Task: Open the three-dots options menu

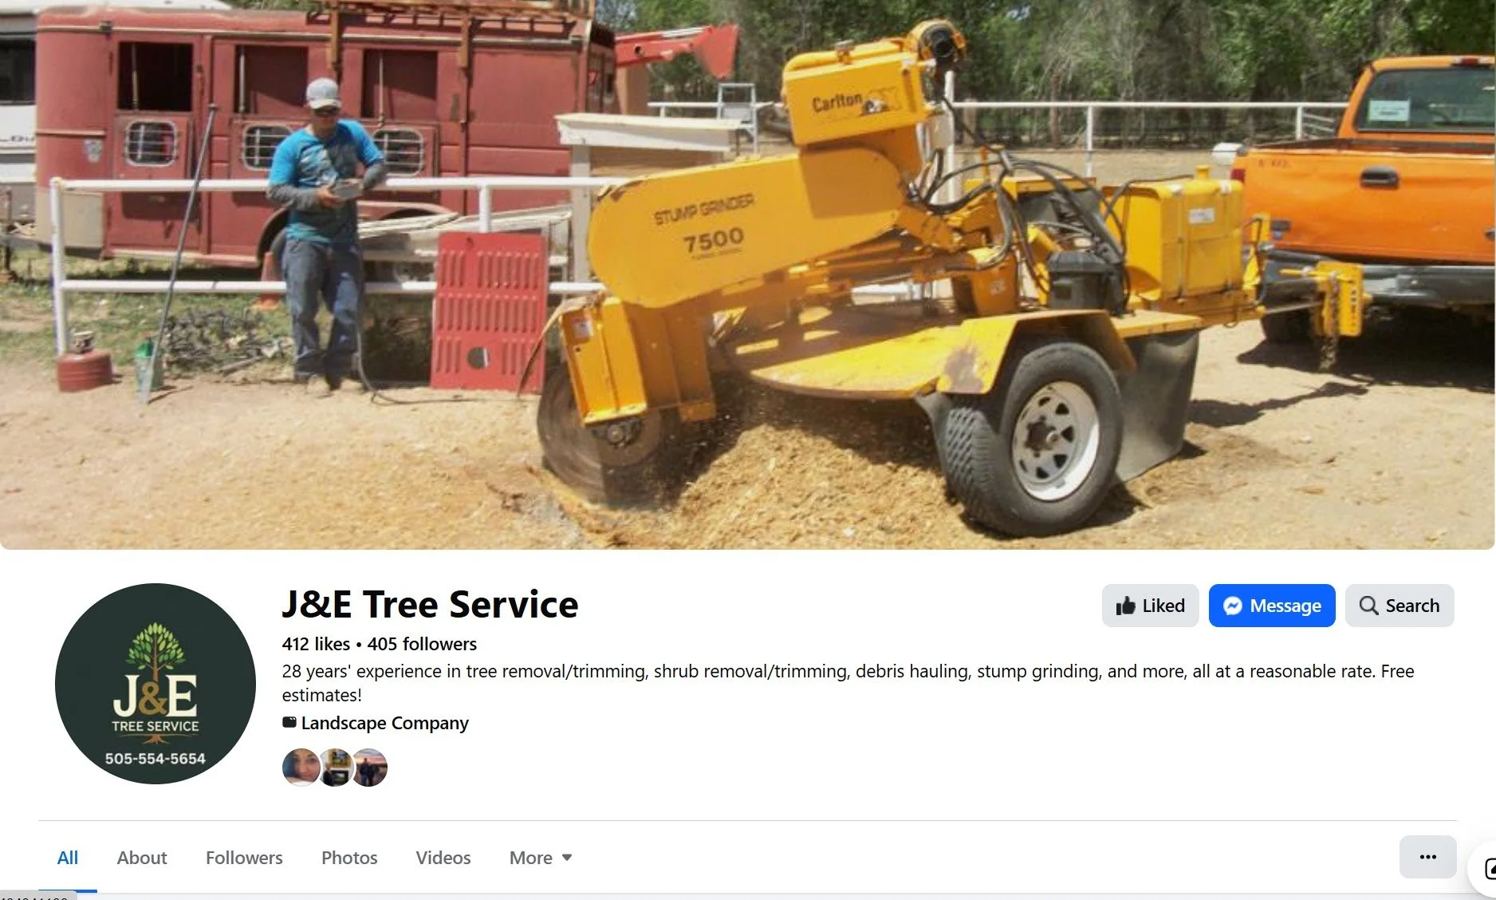Action: [x=1427, y=857]
